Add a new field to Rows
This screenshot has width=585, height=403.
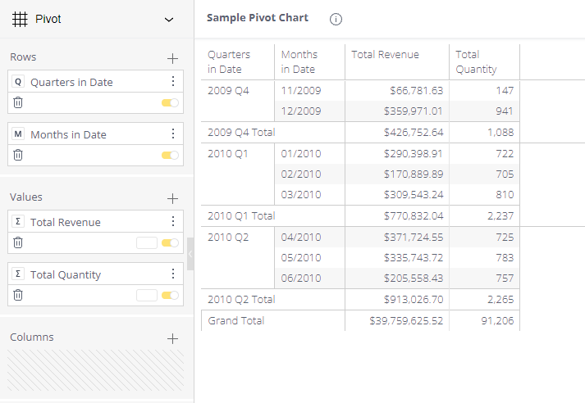(172, 58)
